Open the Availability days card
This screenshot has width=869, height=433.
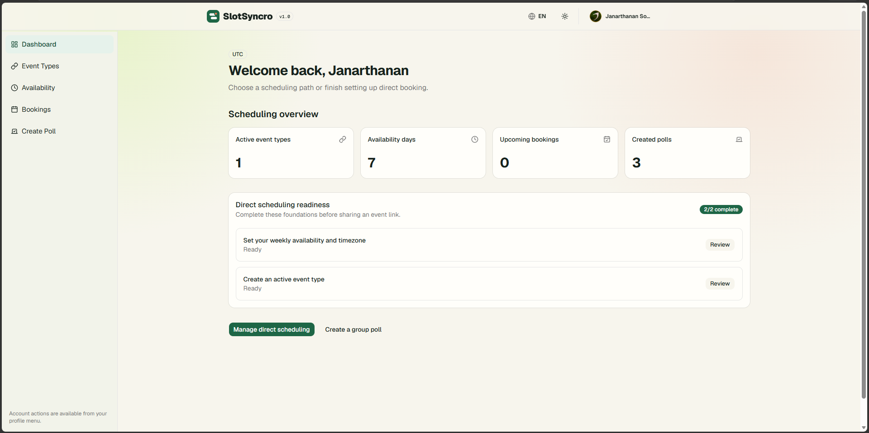click(423, 153)
